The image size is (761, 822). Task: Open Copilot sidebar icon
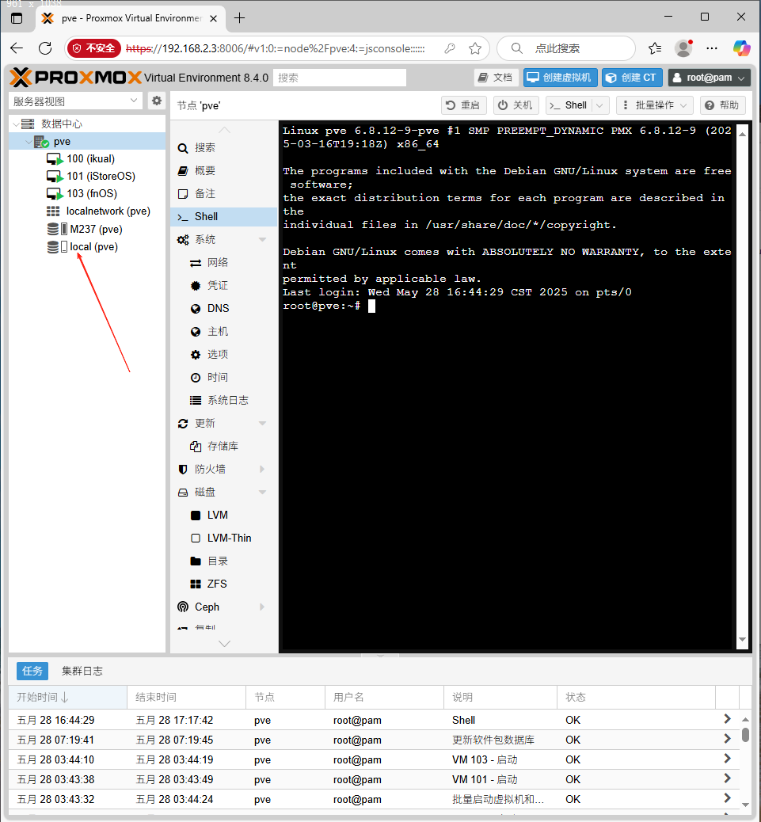click(742, 48)
